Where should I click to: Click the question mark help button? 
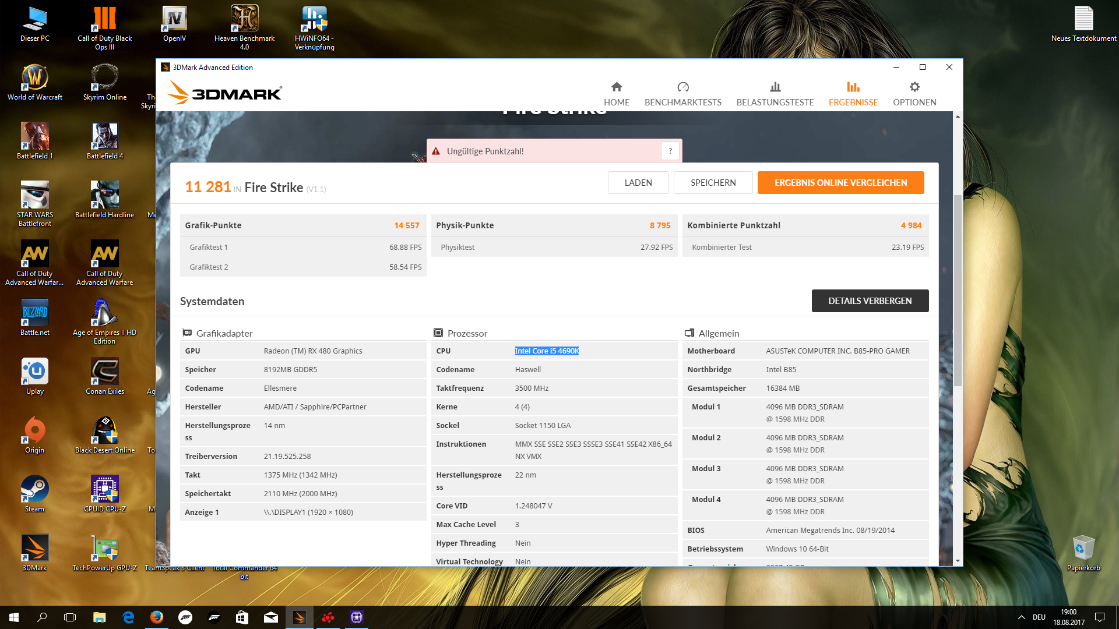pos(670,151)
